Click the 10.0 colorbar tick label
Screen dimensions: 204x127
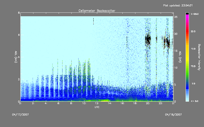193,66
